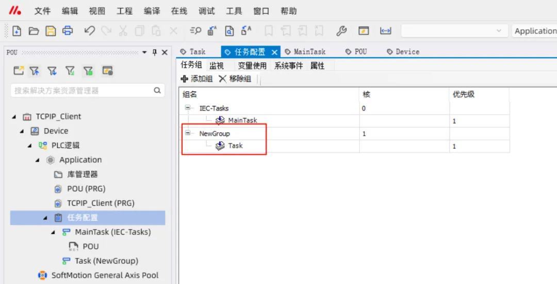Close the 任务配置 editor tab
The image size is (557, 284).
[x=274, y=52]
